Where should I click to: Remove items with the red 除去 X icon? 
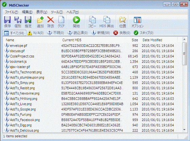click(x=51, y=22)
